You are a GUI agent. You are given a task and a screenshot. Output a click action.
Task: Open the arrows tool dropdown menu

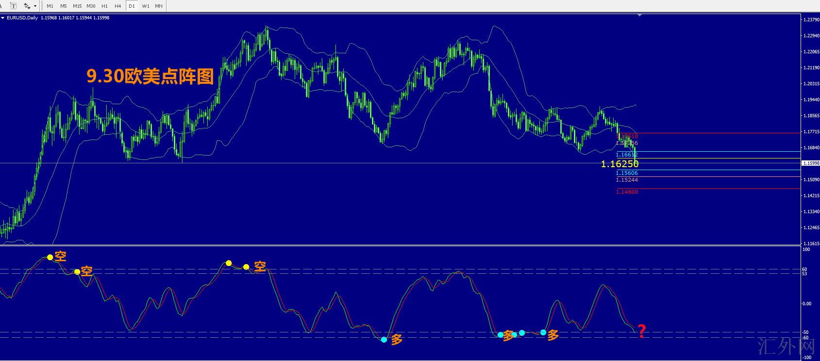(35, 6)
